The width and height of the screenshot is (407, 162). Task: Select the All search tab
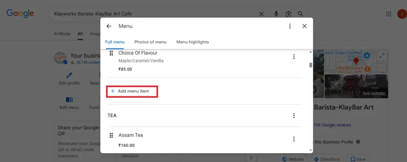click(x=80, y=34)
